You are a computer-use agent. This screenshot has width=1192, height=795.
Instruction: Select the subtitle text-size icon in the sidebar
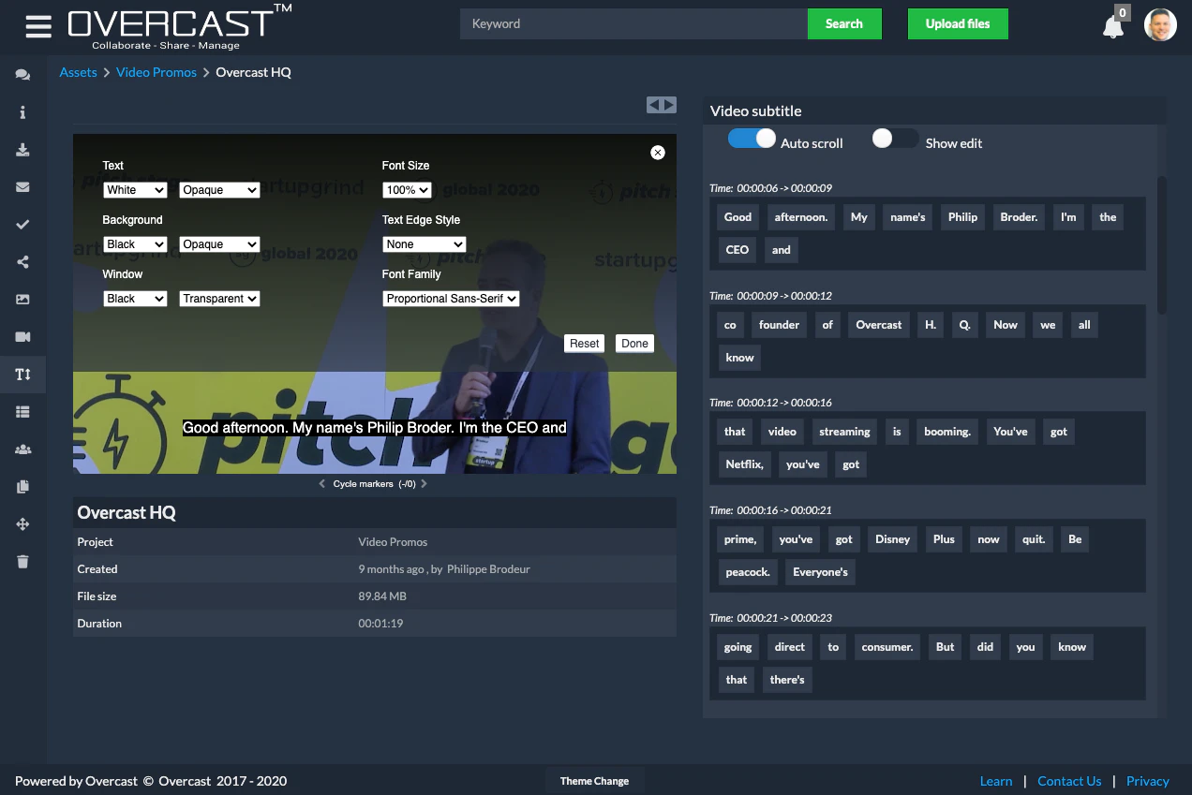click(x=22, y=375)
